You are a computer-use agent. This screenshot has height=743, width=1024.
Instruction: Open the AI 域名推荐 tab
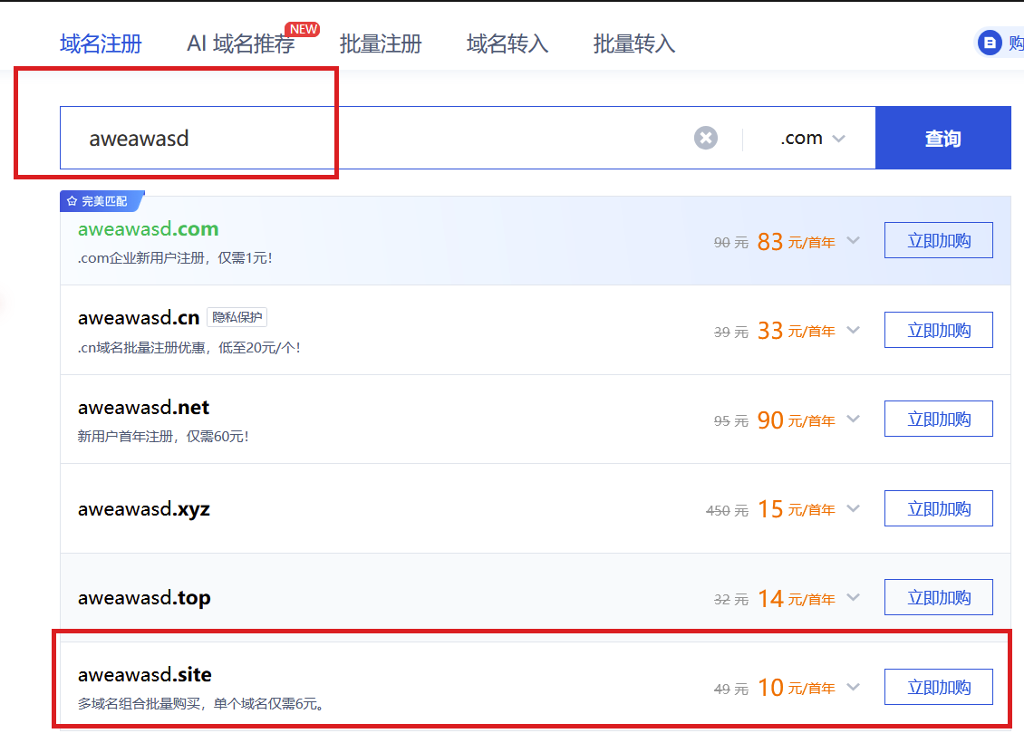pyautogui.click(x=240, y=43)
